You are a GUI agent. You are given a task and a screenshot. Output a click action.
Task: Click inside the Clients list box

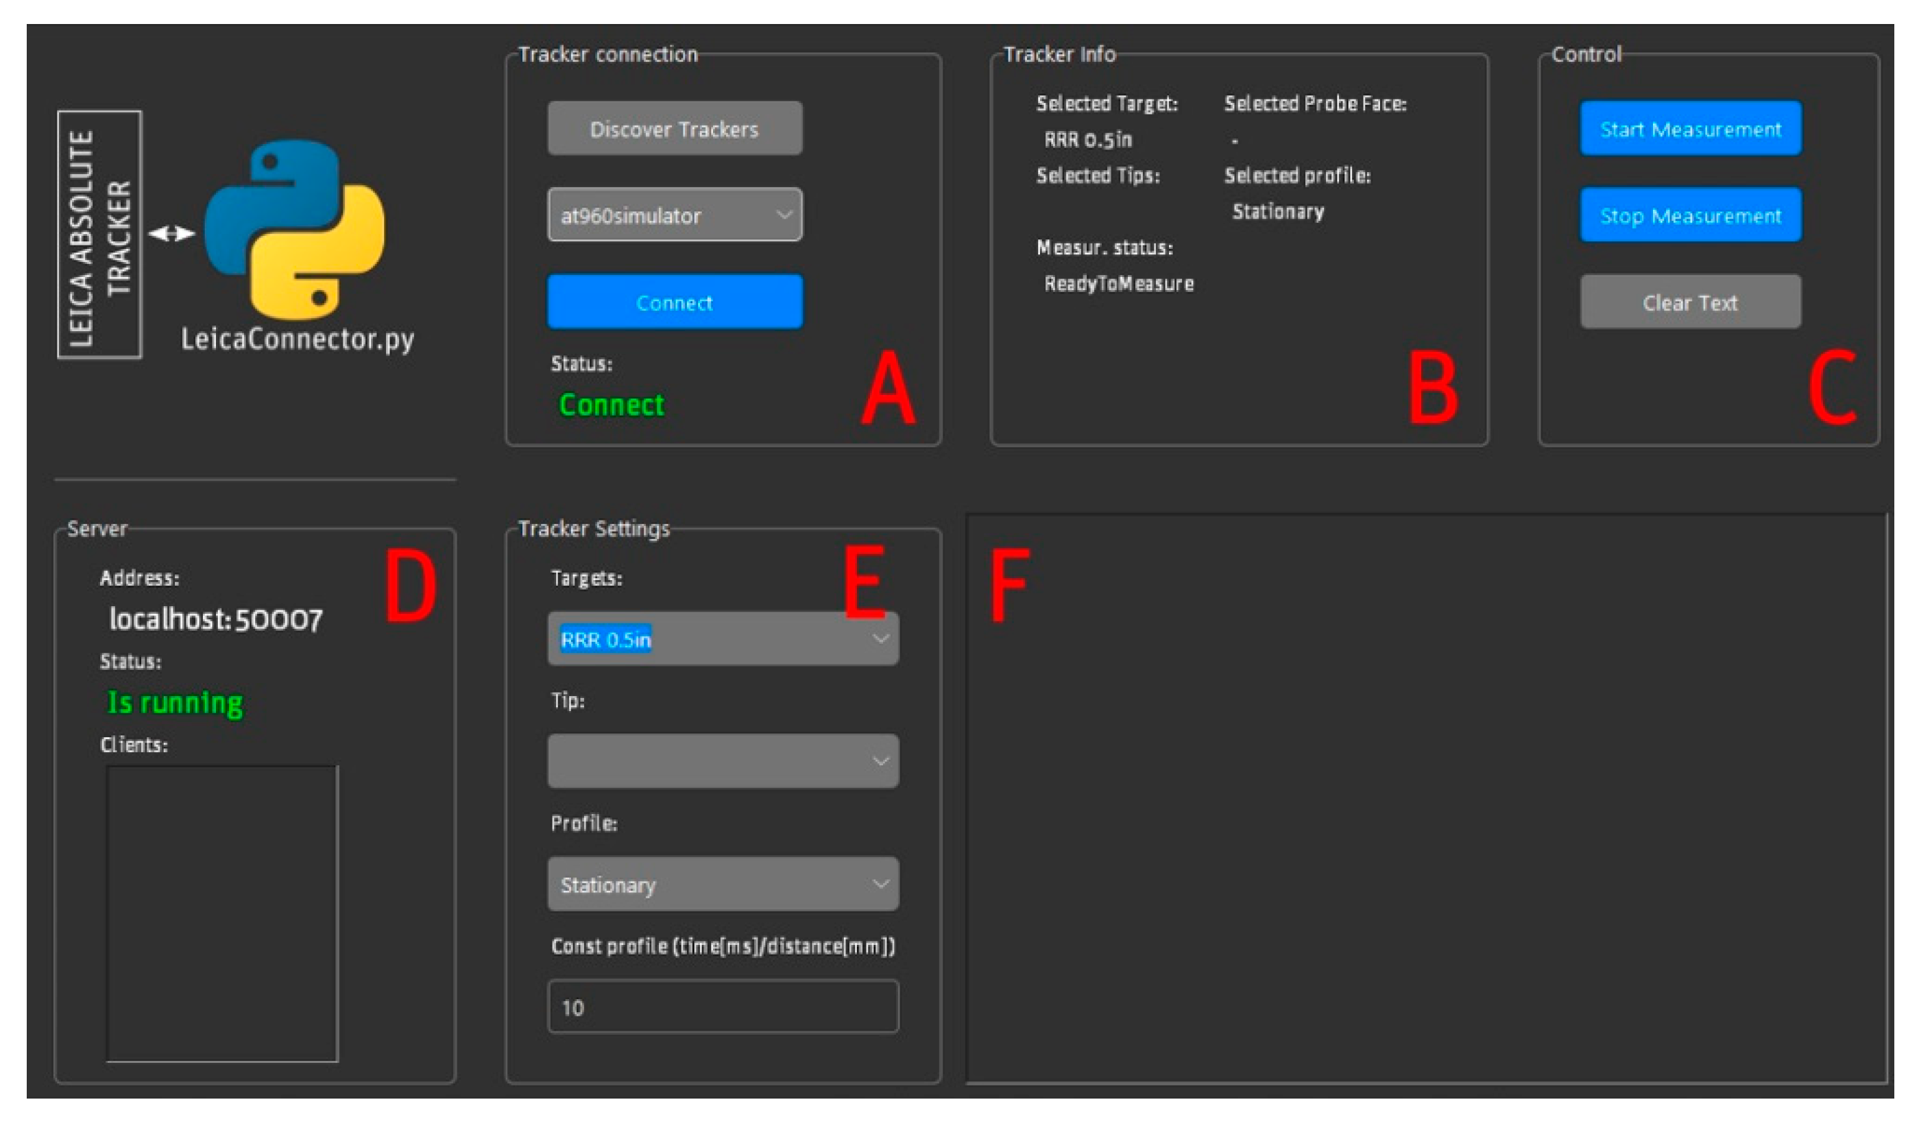coord(221,913)
